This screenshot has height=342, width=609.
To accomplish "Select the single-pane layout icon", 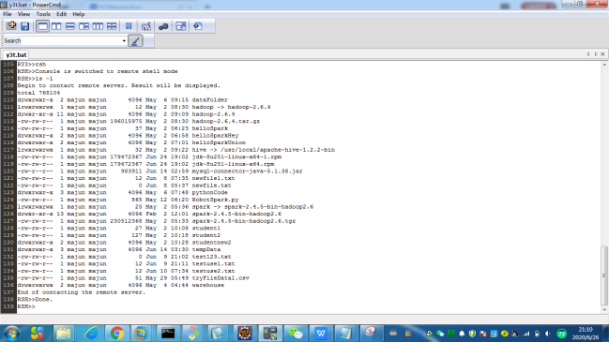I will coord(42,26).
